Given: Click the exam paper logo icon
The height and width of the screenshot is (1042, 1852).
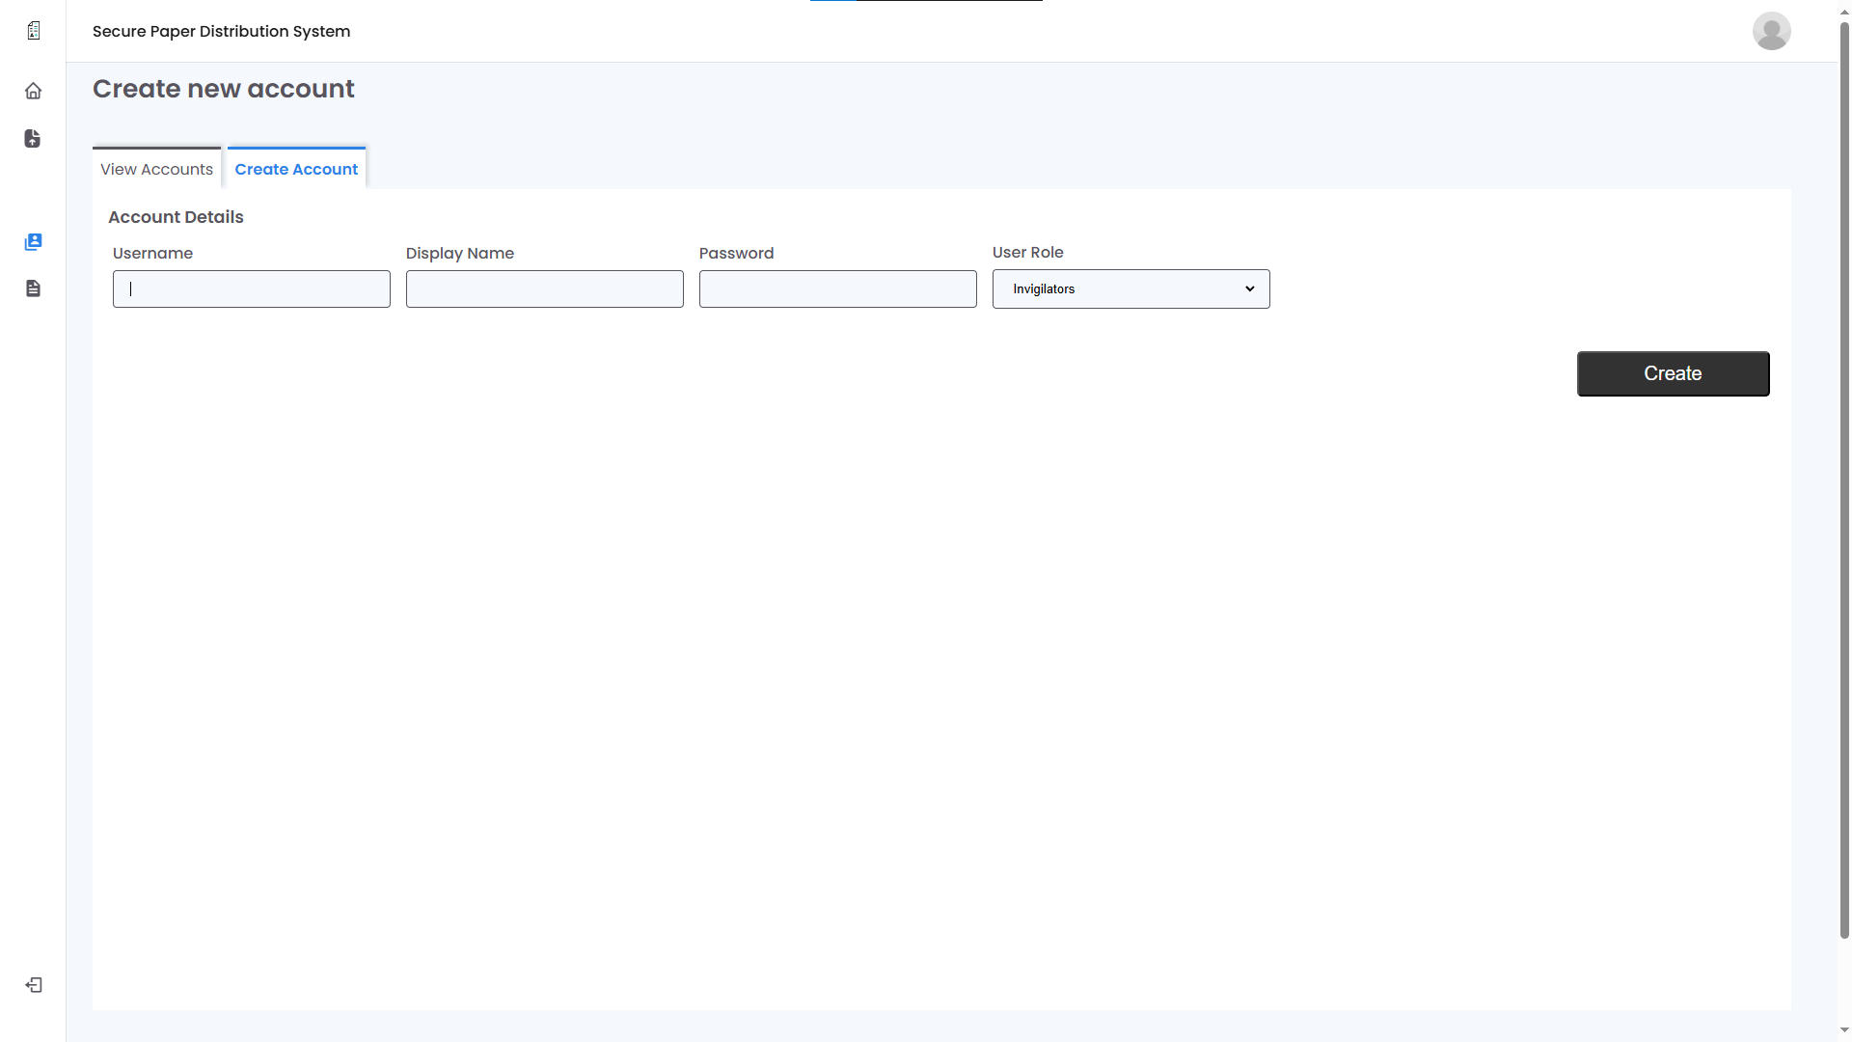Looking at the screenshot, I should [x=34, y=31].
